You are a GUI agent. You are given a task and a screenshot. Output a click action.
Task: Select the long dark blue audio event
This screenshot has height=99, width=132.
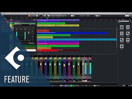[x=72, y=33]
